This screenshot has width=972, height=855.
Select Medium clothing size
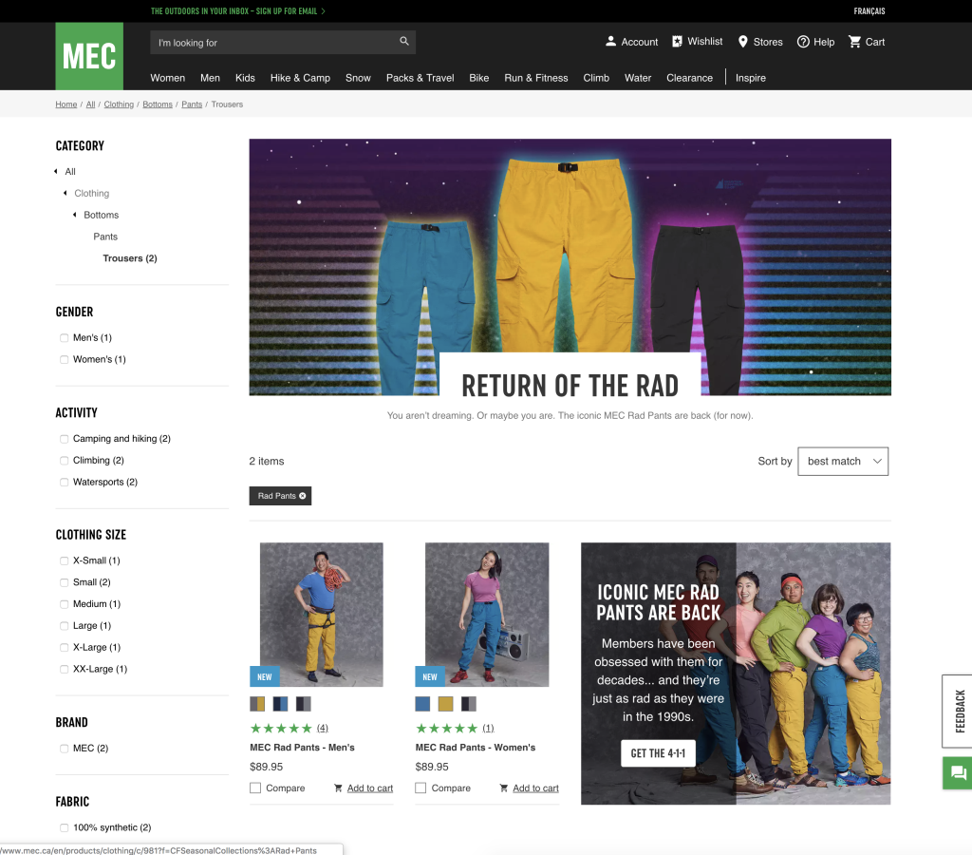point(64,603)
